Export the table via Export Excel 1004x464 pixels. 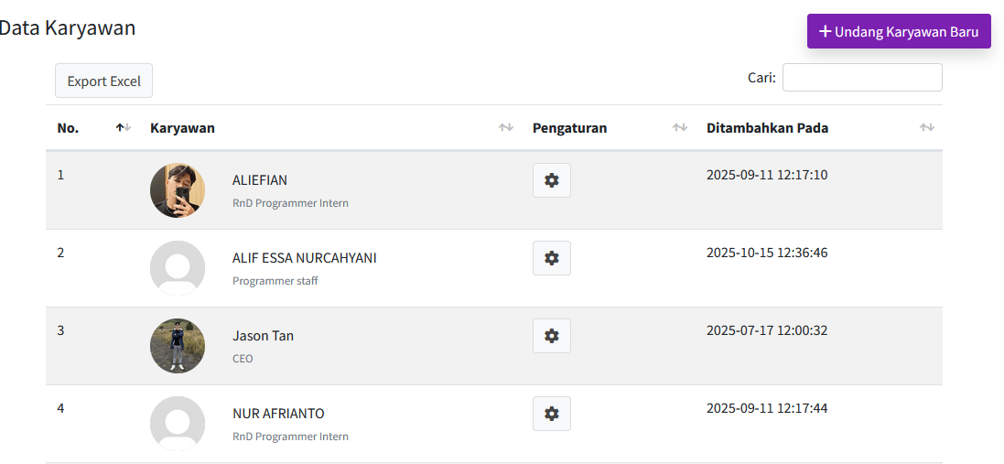point(103,81)
